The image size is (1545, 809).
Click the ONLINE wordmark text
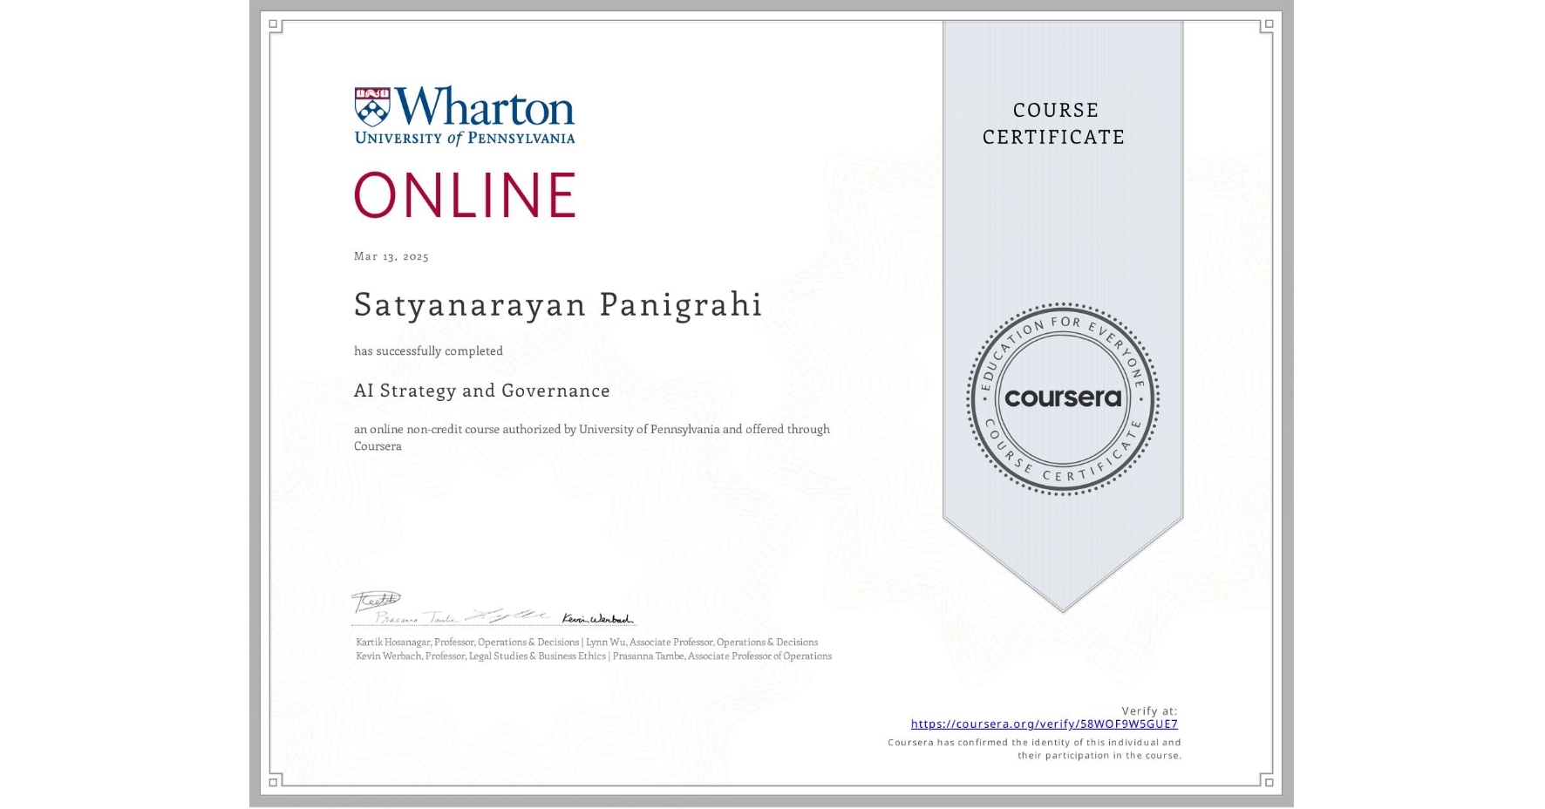pos(465,195)
